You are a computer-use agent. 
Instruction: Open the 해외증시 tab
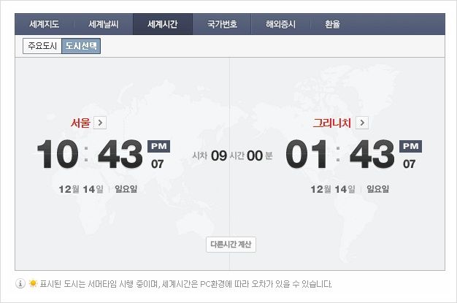click(x=280, y=24)
